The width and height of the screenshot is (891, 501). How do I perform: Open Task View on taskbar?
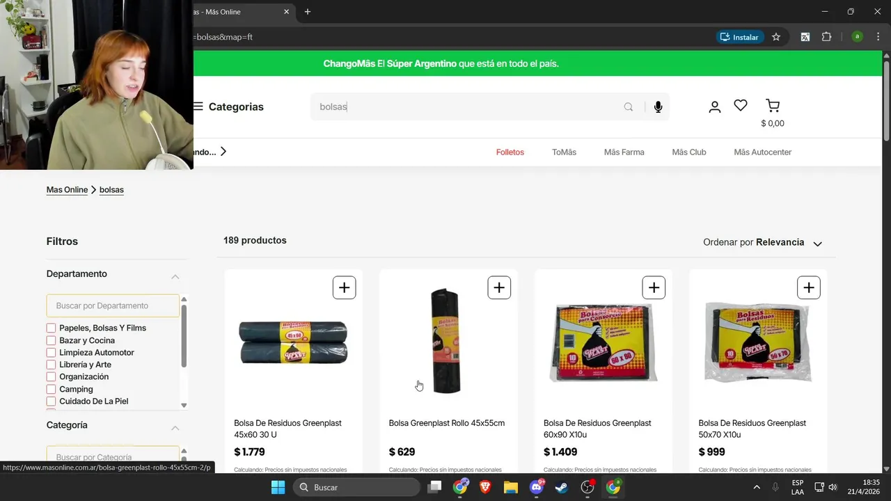[x=434, y=487]
